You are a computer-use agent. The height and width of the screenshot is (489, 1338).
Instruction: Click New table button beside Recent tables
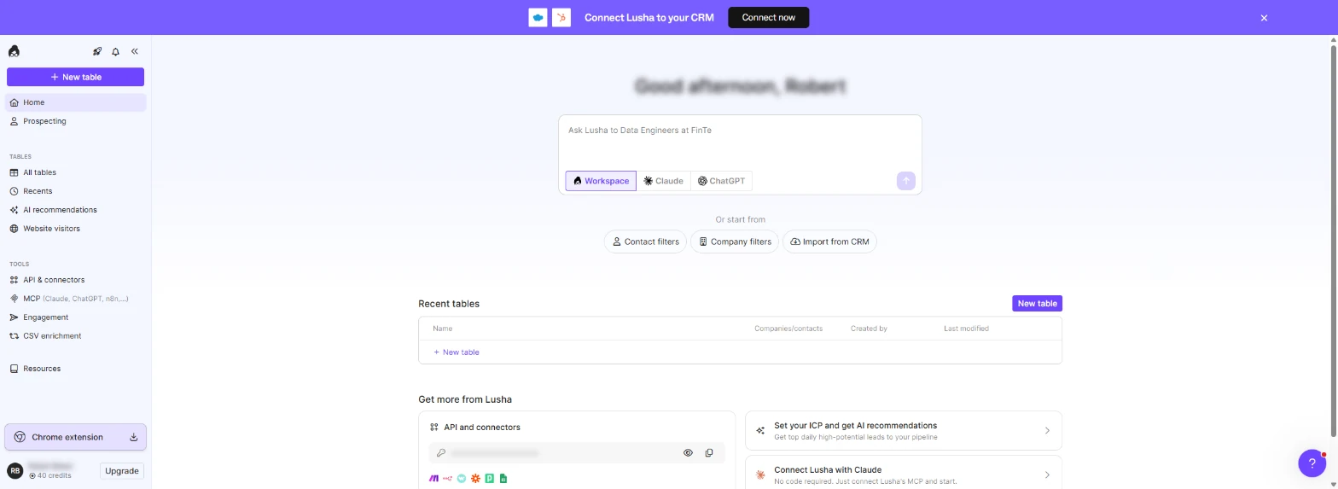[1037, 303]
